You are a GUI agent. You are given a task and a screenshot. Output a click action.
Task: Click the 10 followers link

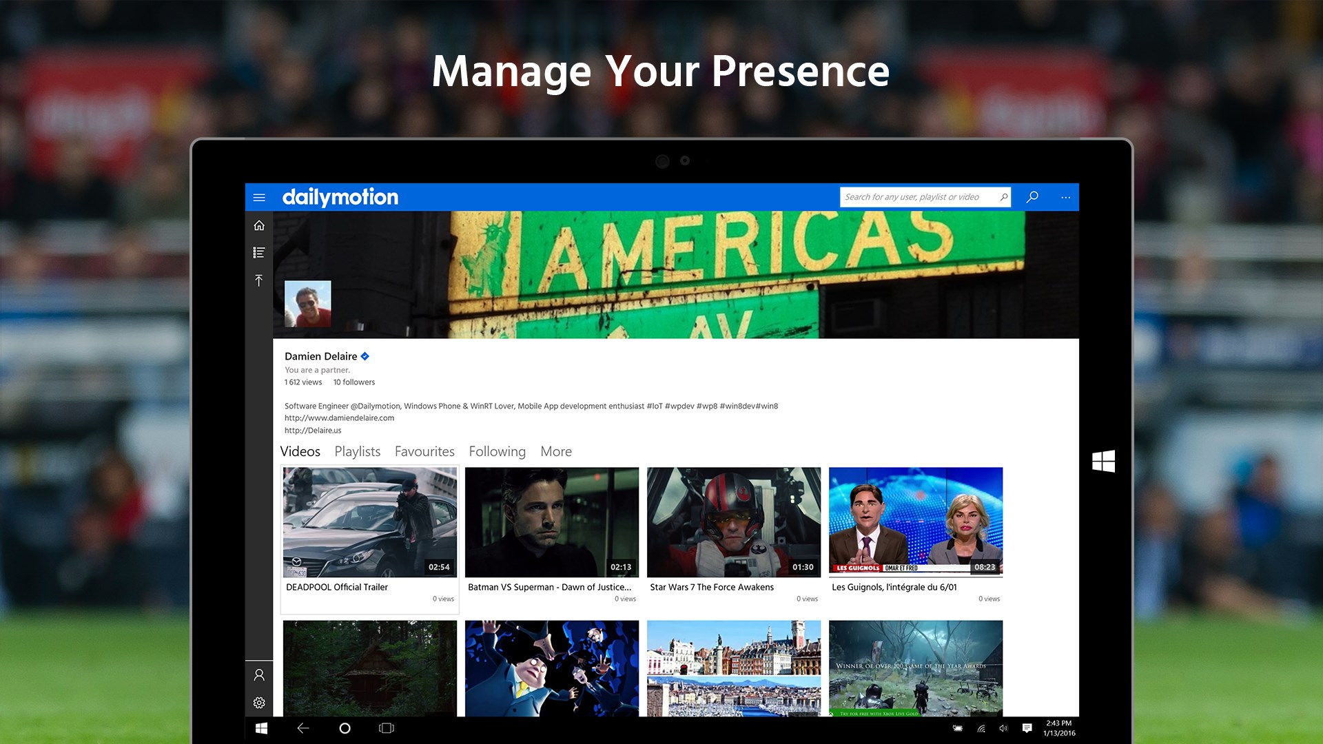point(354,382)
